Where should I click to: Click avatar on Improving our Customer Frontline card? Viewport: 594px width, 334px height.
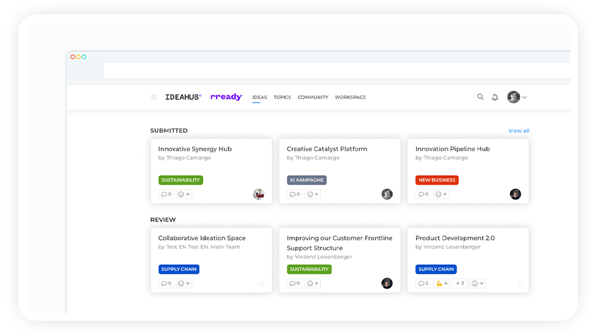coord(387,283)
